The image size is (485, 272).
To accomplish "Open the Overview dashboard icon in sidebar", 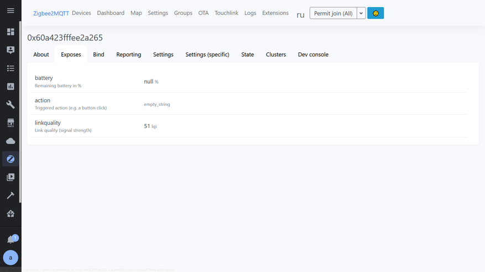I will (x=11, y=32).
